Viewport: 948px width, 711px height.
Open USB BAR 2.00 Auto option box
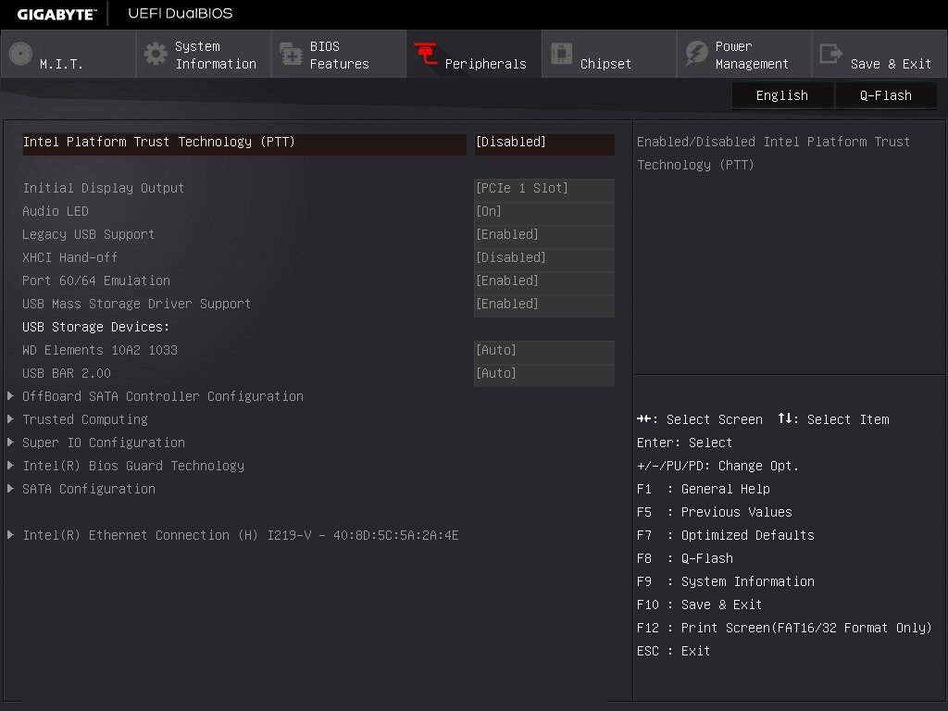(x=544, y=374)
